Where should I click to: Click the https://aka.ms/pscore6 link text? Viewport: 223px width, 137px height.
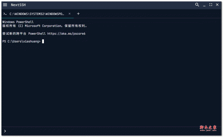click(x=66, y=34)
